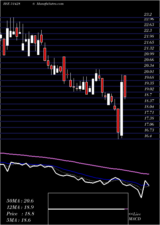
Task: Click the 21.32 price axis label
Action: [149, 48]
